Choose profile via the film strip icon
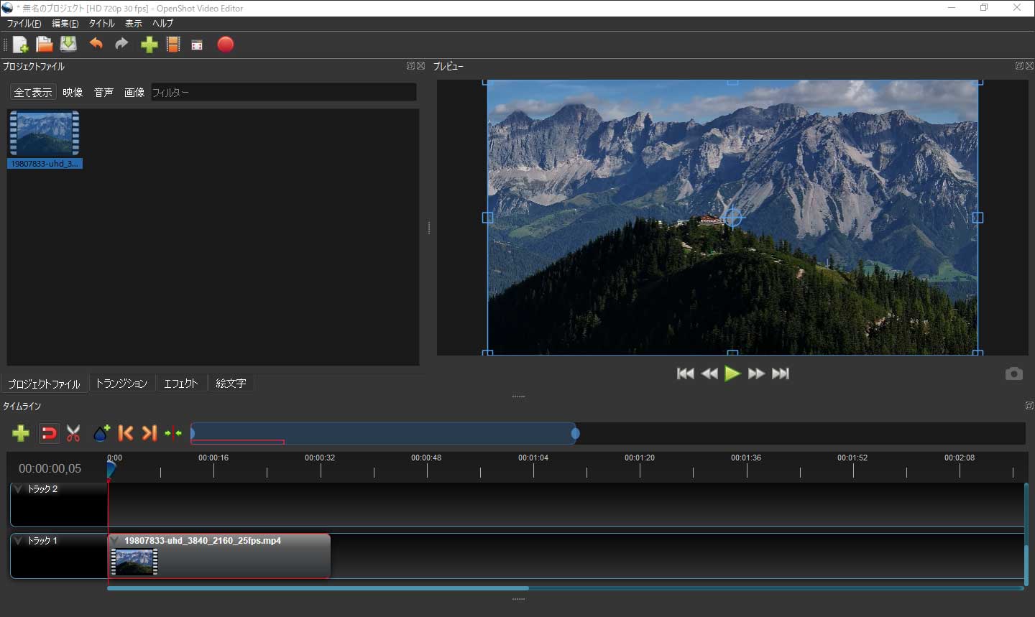 [173, 45]
